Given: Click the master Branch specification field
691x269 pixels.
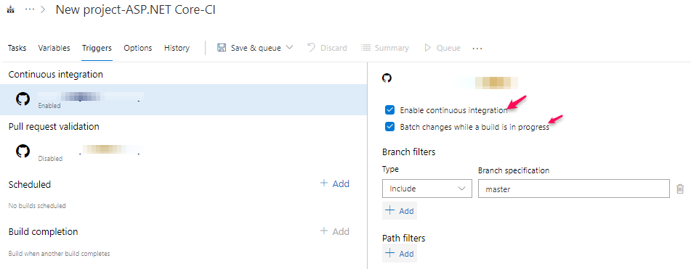Looking at the screenshot, I should coord(574,189).
